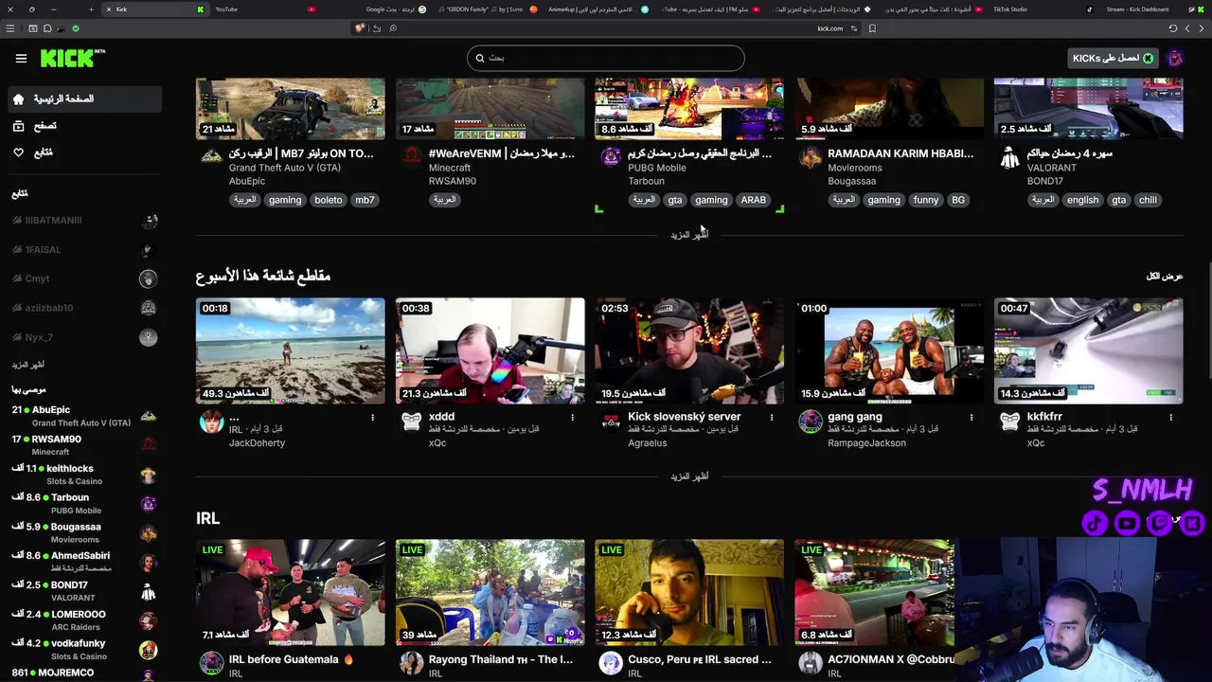Open the AC7IONMAN X live stream thumbnail
Viewport: 1212px width, 682px height.
(x=874, y=593)
